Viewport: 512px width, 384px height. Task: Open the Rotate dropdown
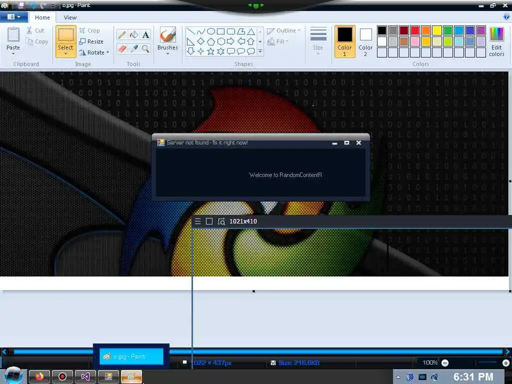(94, 52)
